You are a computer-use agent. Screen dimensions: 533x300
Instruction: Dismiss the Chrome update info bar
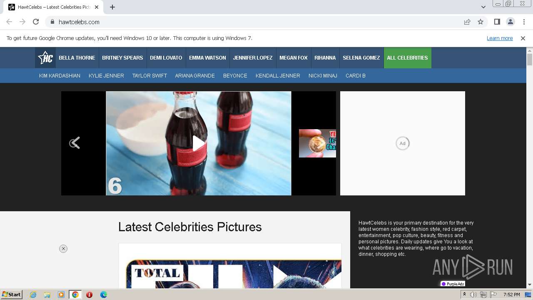(x=523, y=38)
